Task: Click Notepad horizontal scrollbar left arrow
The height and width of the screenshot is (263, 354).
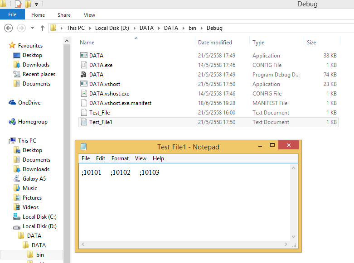Action: tap(83, 244)
